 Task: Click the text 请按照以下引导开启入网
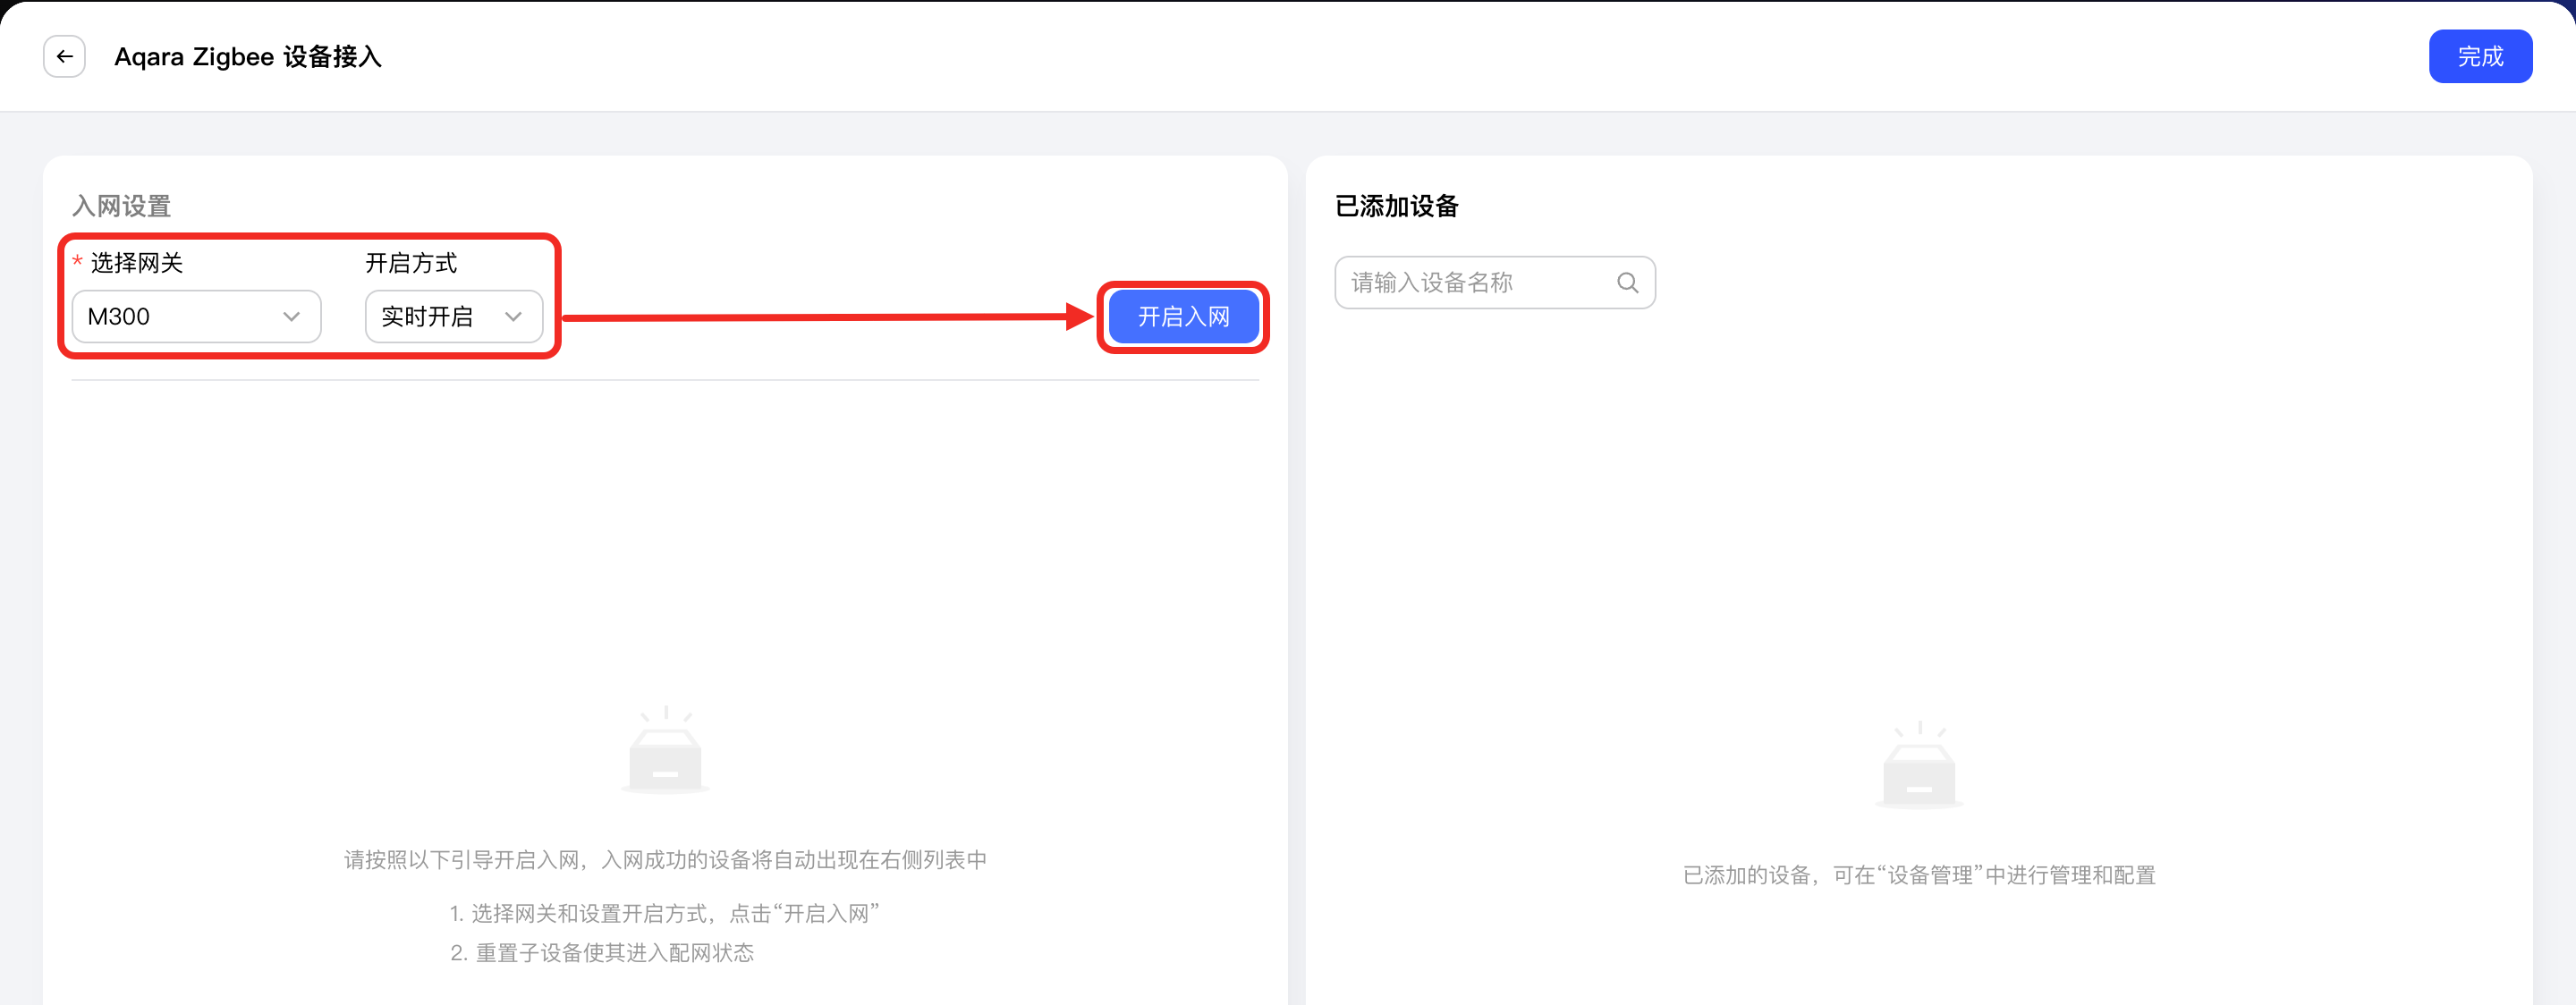pyautogui.click(x=462, y=860)
